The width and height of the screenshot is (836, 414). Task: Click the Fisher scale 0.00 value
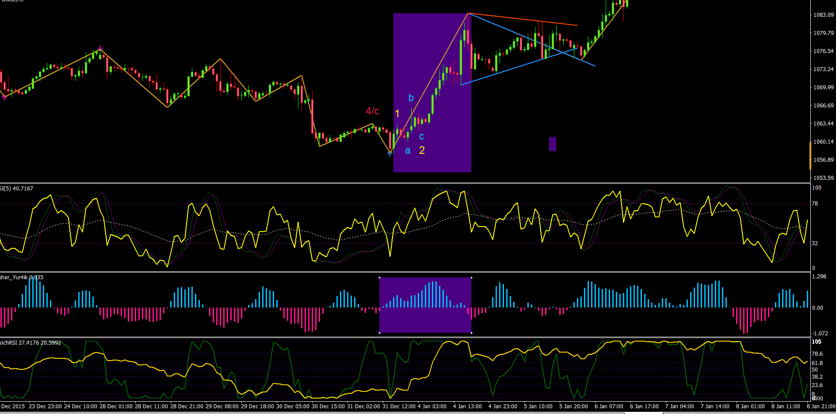coord(817,308)
